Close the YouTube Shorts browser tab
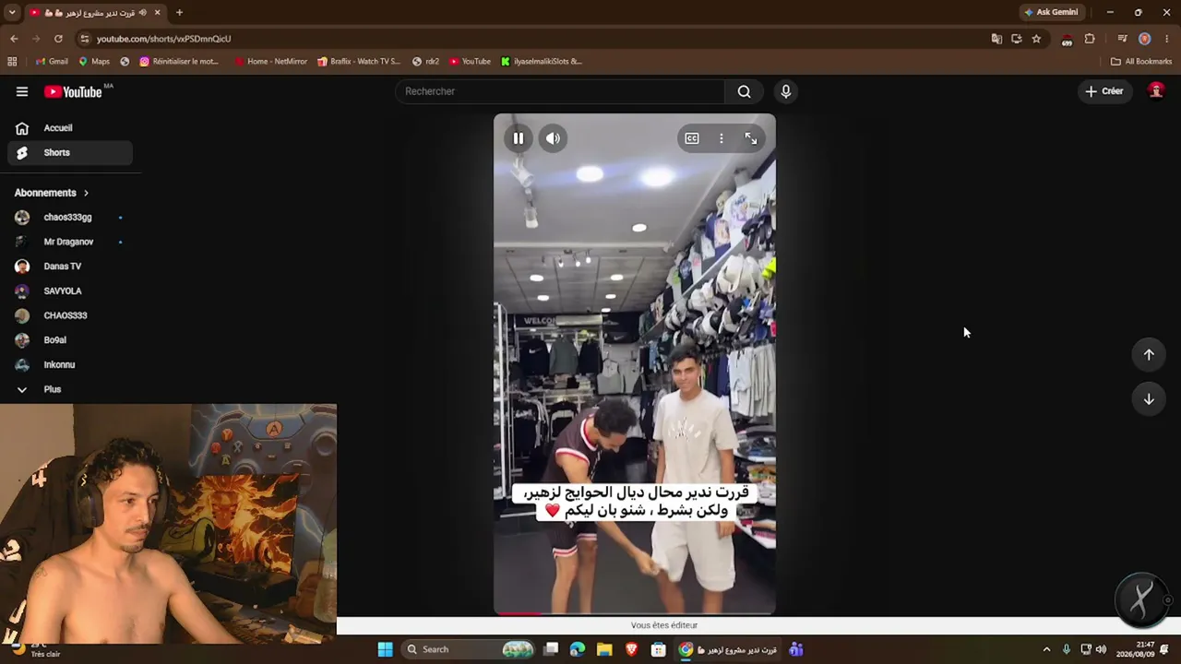Screen dimensions: 1181x664 click(x=157, y=12)
